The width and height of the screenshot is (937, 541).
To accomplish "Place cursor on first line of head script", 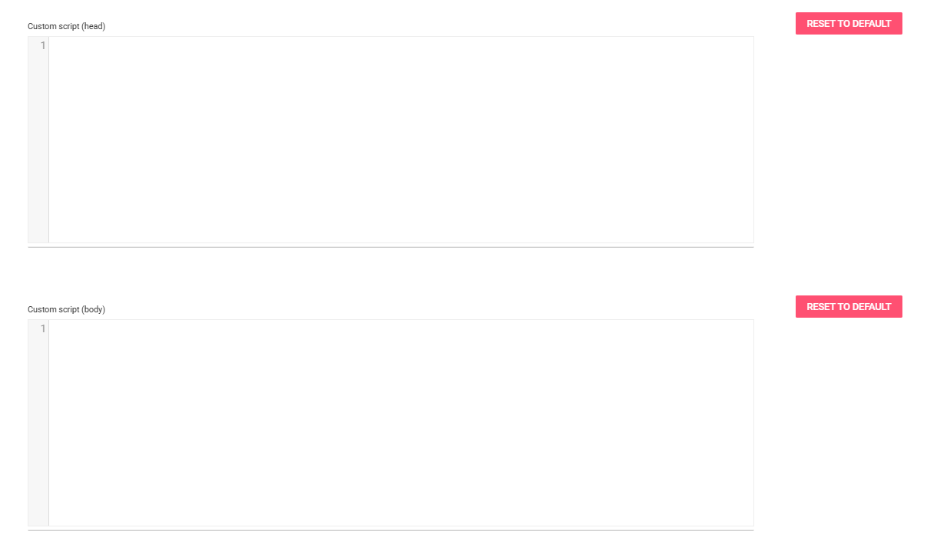I will (401, 45).
